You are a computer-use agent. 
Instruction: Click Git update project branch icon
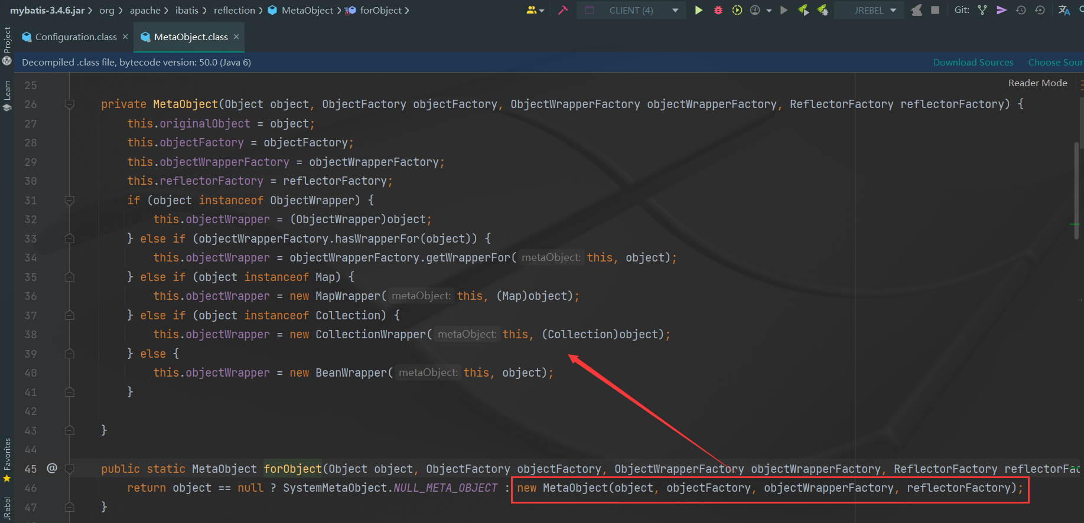(x=982, y=10)
